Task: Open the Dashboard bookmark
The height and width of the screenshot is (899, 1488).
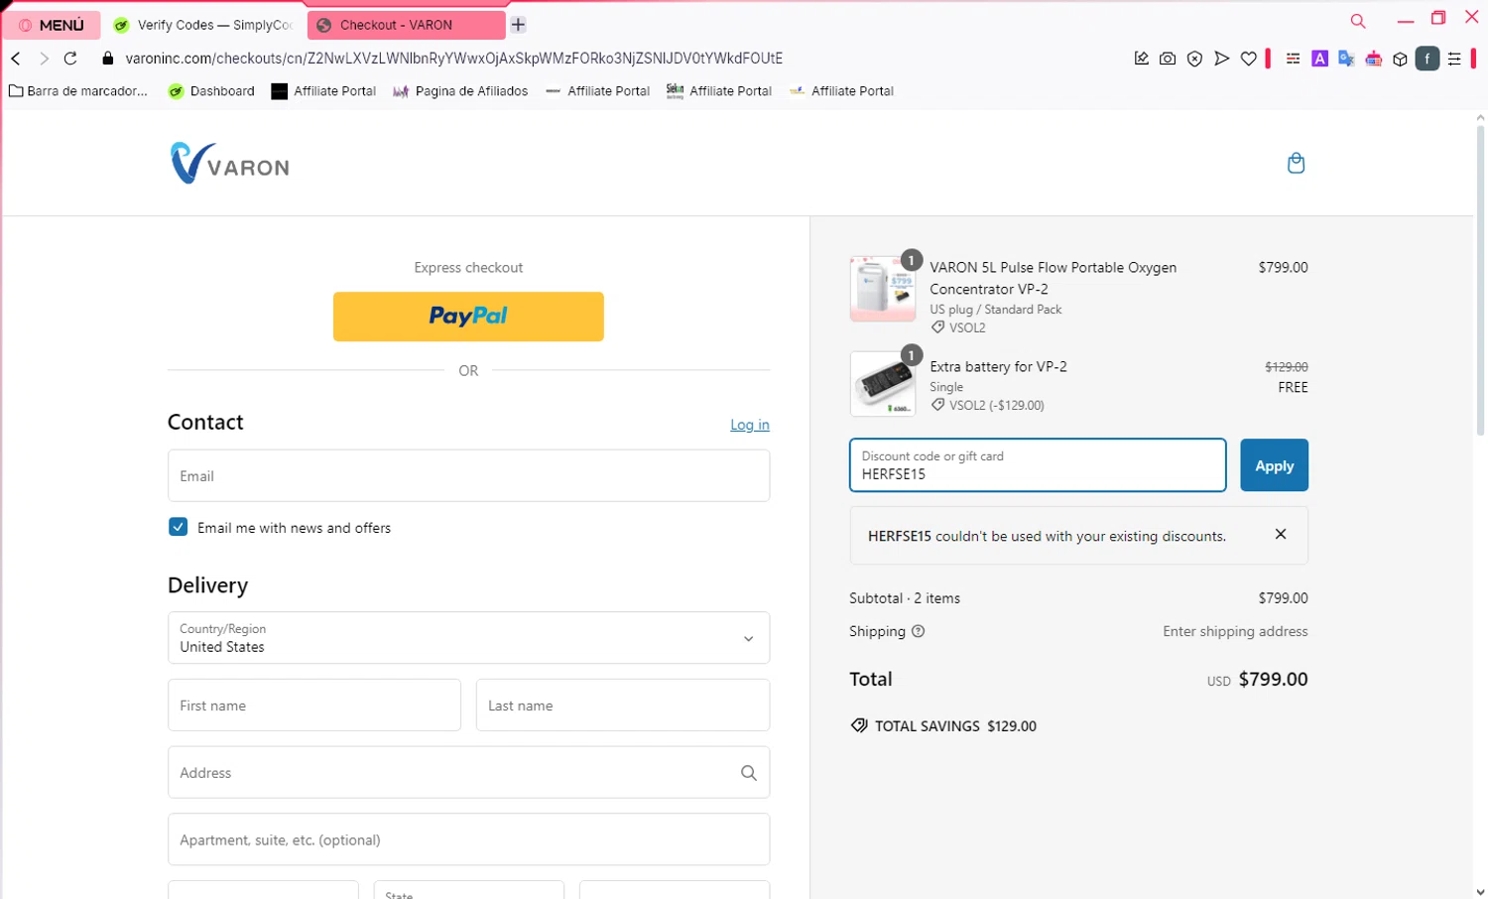Action: click(x=211, y=91)
